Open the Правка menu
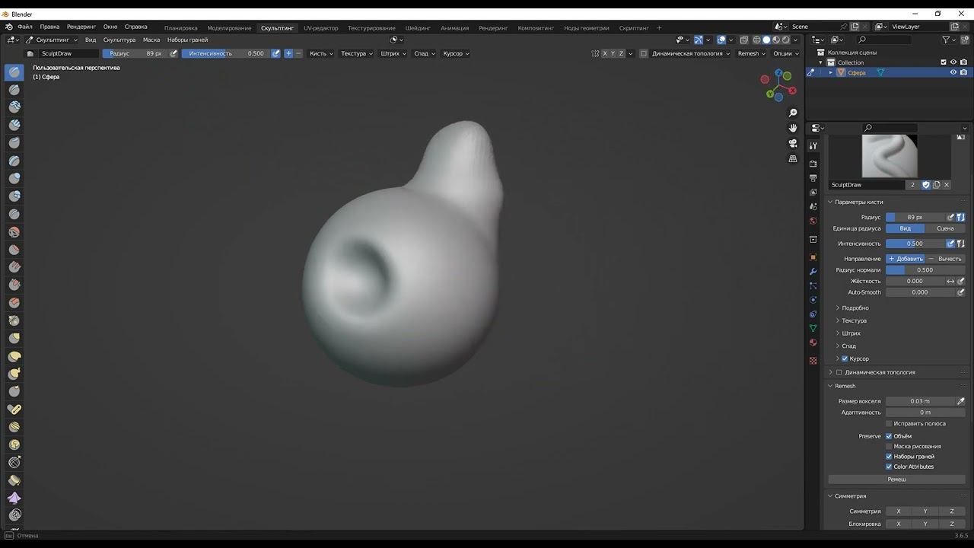 49,27
